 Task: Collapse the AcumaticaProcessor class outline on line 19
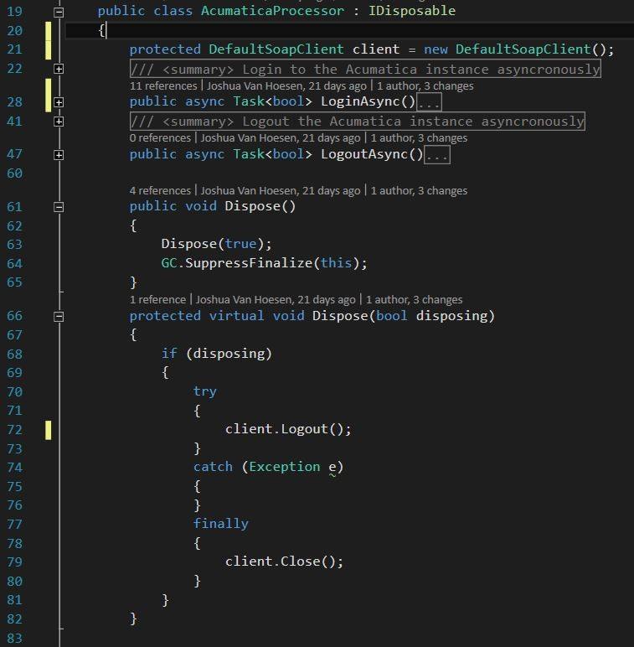pos(59,13)
